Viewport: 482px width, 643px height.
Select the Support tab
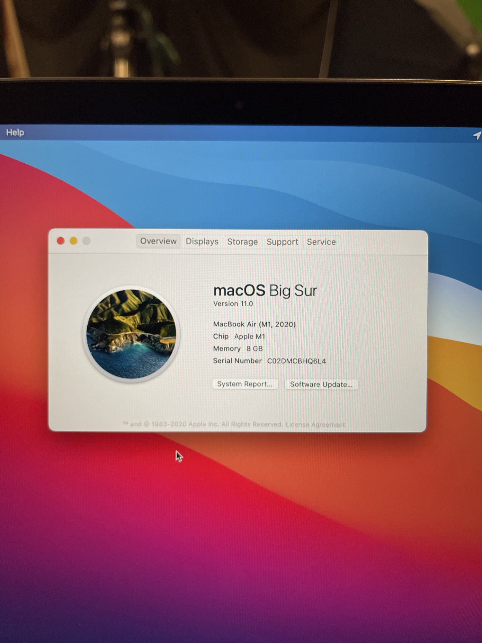(282, 242)
